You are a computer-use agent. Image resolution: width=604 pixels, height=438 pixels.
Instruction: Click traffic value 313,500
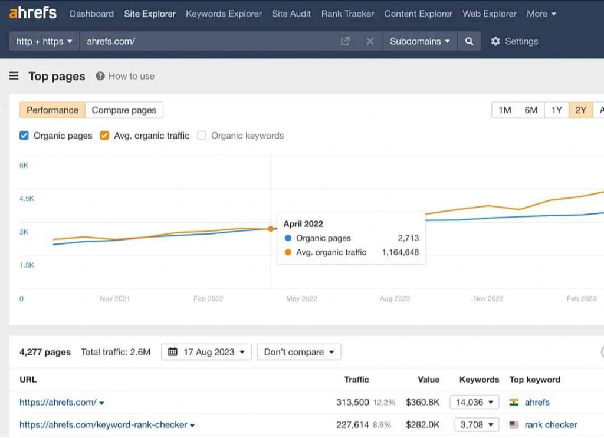[353, 402]
